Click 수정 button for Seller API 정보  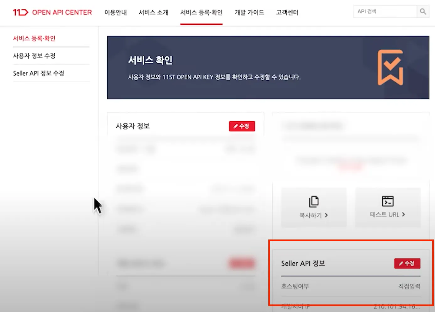[x=407, y=263]
